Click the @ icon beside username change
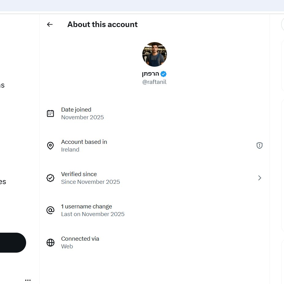Viewport: 284px width, 284px height. pos(50,210)
